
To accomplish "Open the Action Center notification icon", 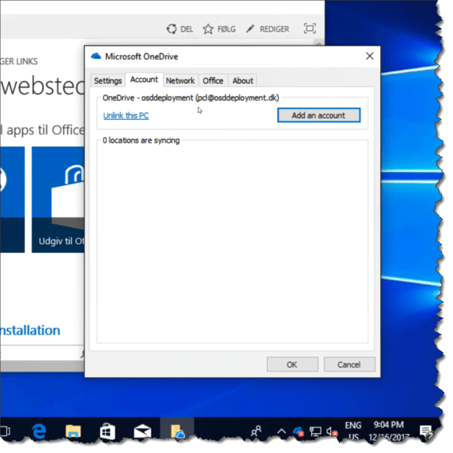I will [x=426, y=431].
